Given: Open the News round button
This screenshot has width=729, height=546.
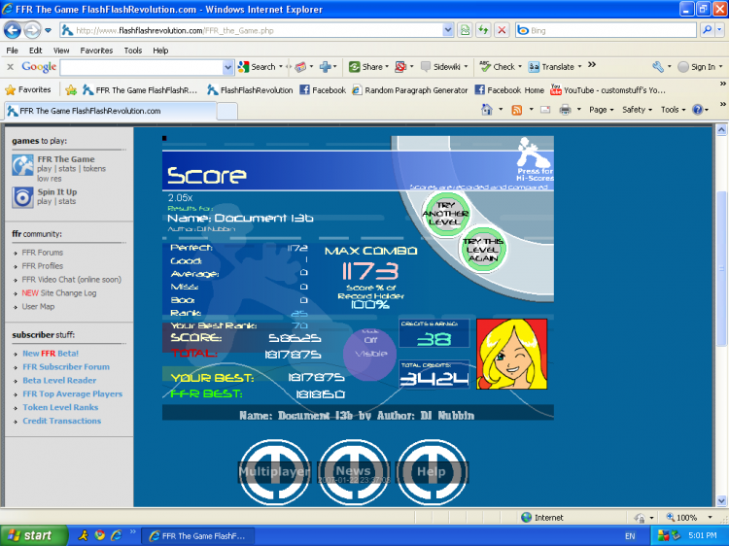Looking at the screenshot, I should click(353, 472).
